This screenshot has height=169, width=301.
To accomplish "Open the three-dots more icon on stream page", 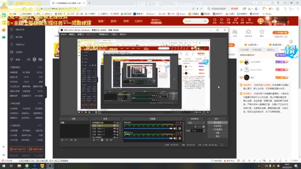I will [262, 32].
